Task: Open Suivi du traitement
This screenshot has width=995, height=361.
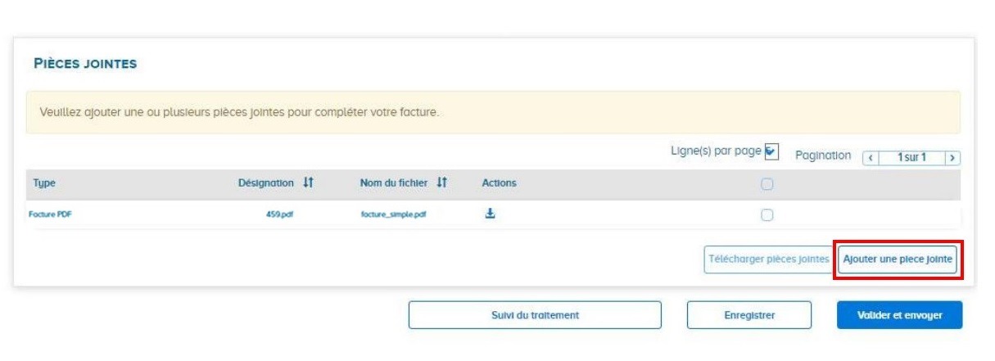Action: tap(535, 315)
